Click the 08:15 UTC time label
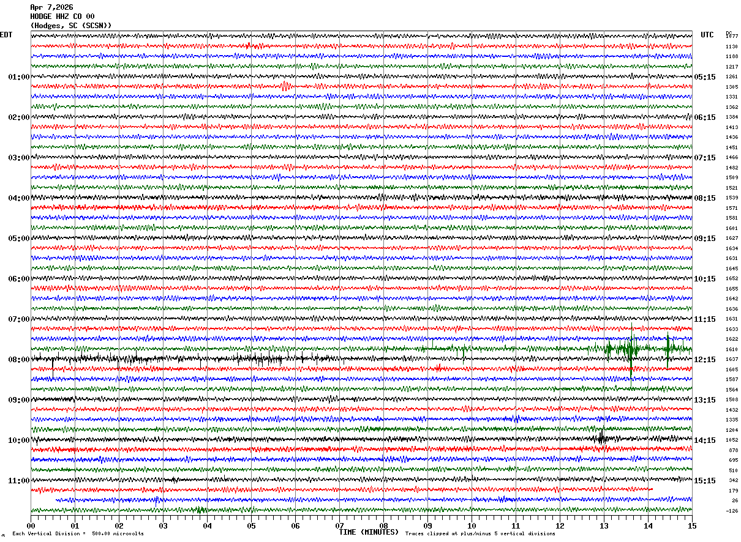This screenshot has width=741, height=542. click(705, 198)
